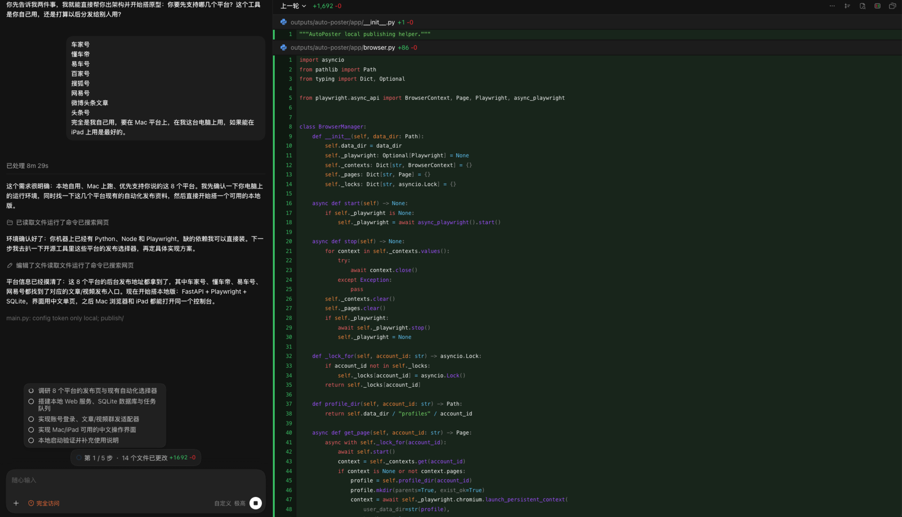Click the todo text 实现账号登录、文章/视频群发适配器
902x517 pixels.
(x=89, y=419)
